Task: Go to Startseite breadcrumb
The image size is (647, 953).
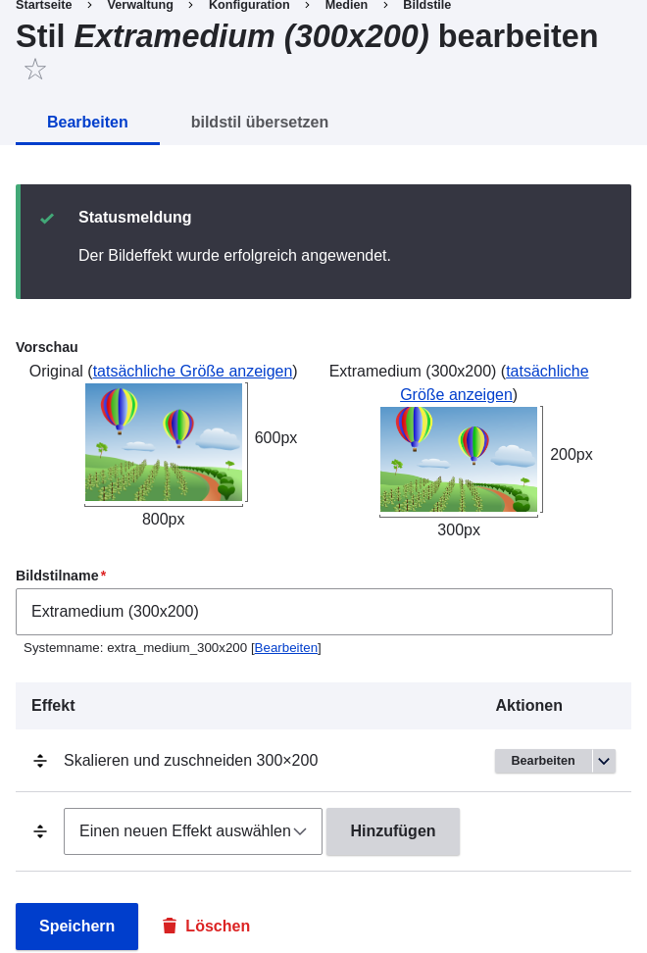Action: click(x=44, y=5)
